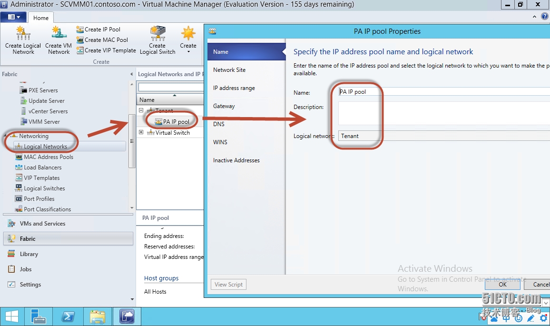Open Server Manager from the taskbar

click(38, 316)
